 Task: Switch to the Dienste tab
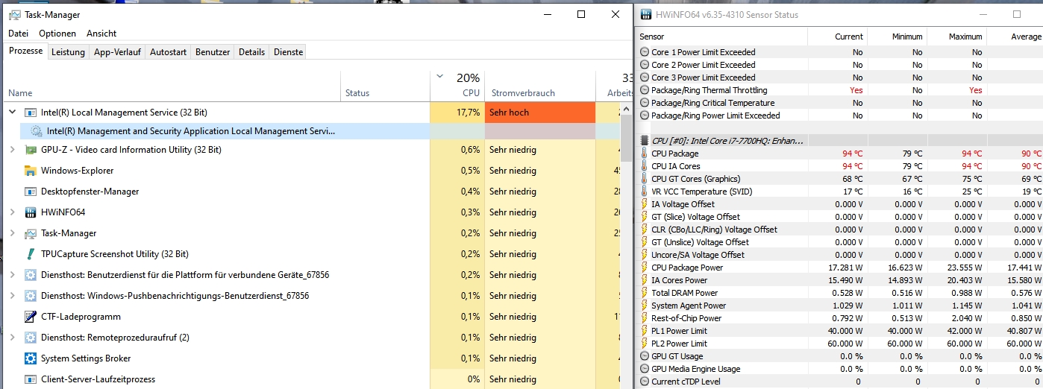[289, 52]
